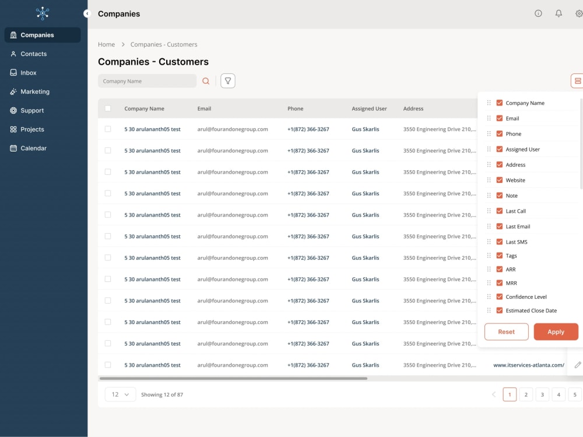
Task: Click the Home breadcrumb link
Action: [x=106, y=44]
